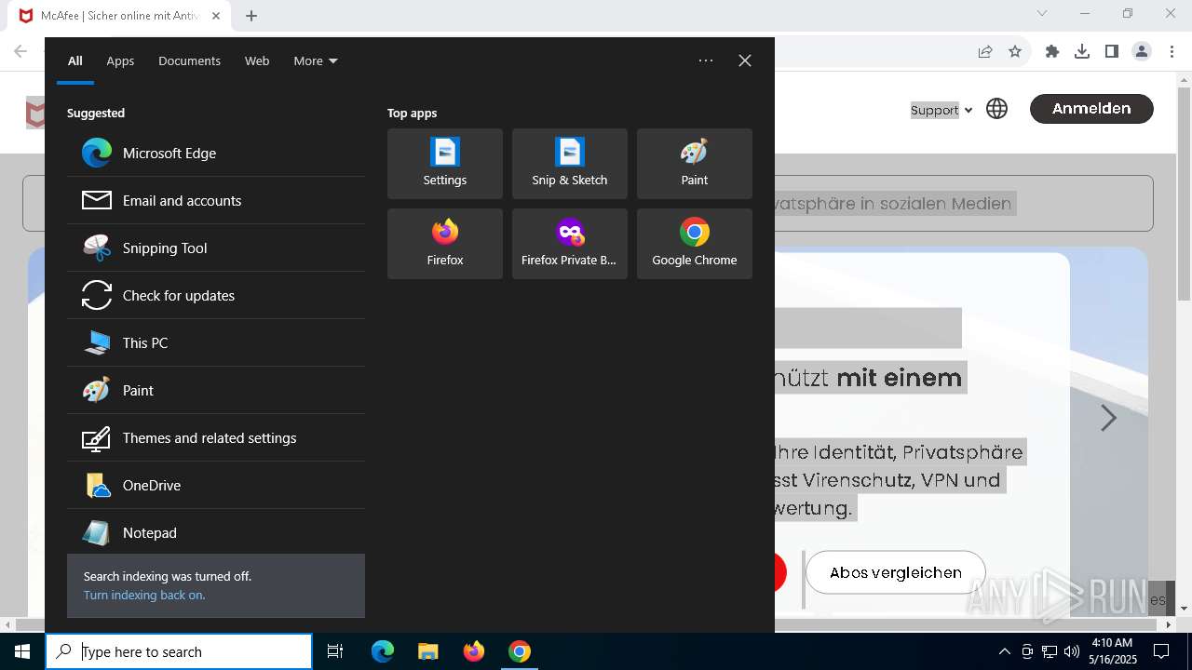Open Firefox from the taskbar

click(x=474, y=651)
